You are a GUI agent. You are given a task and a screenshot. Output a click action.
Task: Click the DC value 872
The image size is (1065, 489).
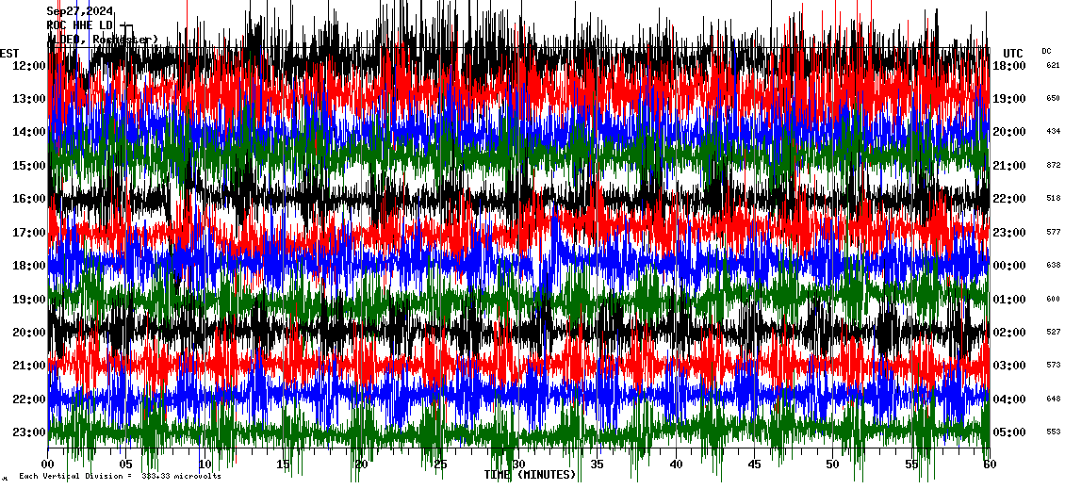[x=1053, y=165]
